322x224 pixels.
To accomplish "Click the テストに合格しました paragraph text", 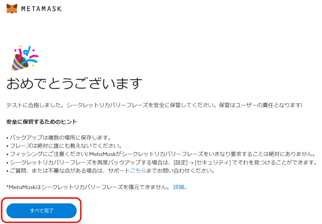I will (x=154, y=105).
